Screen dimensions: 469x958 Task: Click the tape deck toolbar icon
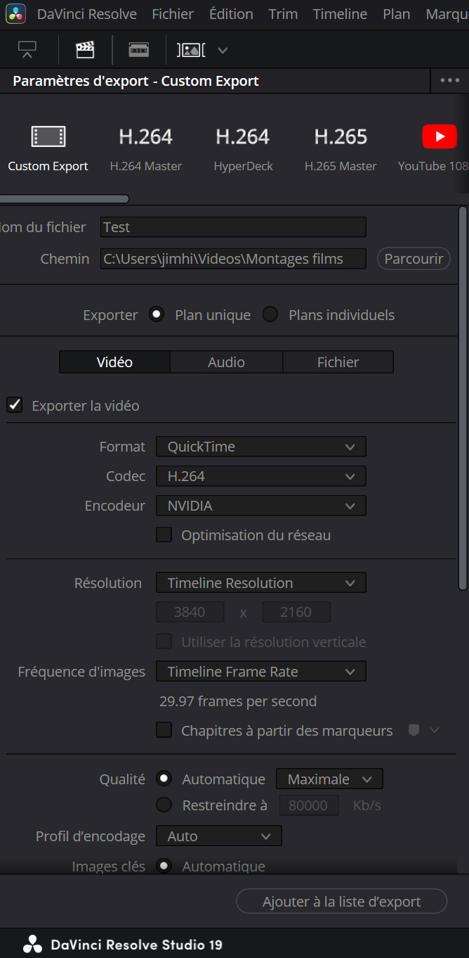[139, 50]
